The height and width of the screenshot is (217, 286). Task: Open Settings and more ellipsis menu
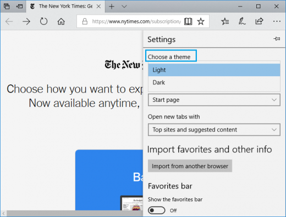click(277, 21)
